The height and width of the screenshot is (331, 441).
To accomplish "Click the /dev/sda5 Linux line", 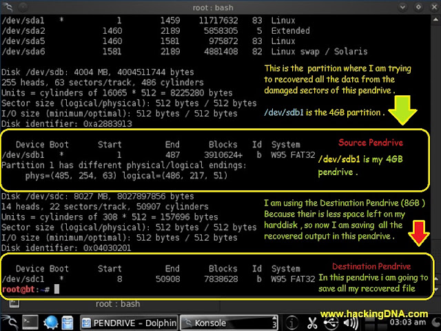I will 149,41.
